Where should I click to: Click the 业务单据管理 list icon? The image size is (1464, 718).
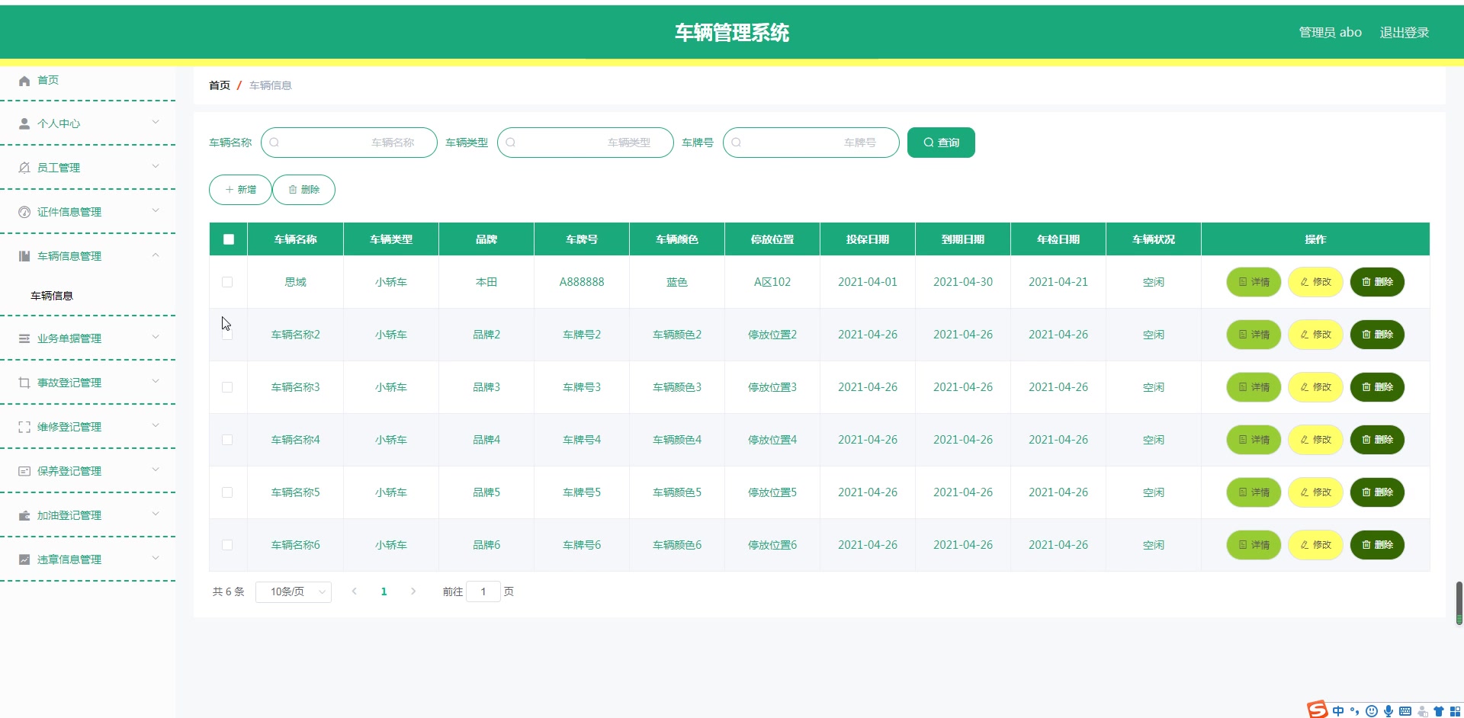click(24, 338)
